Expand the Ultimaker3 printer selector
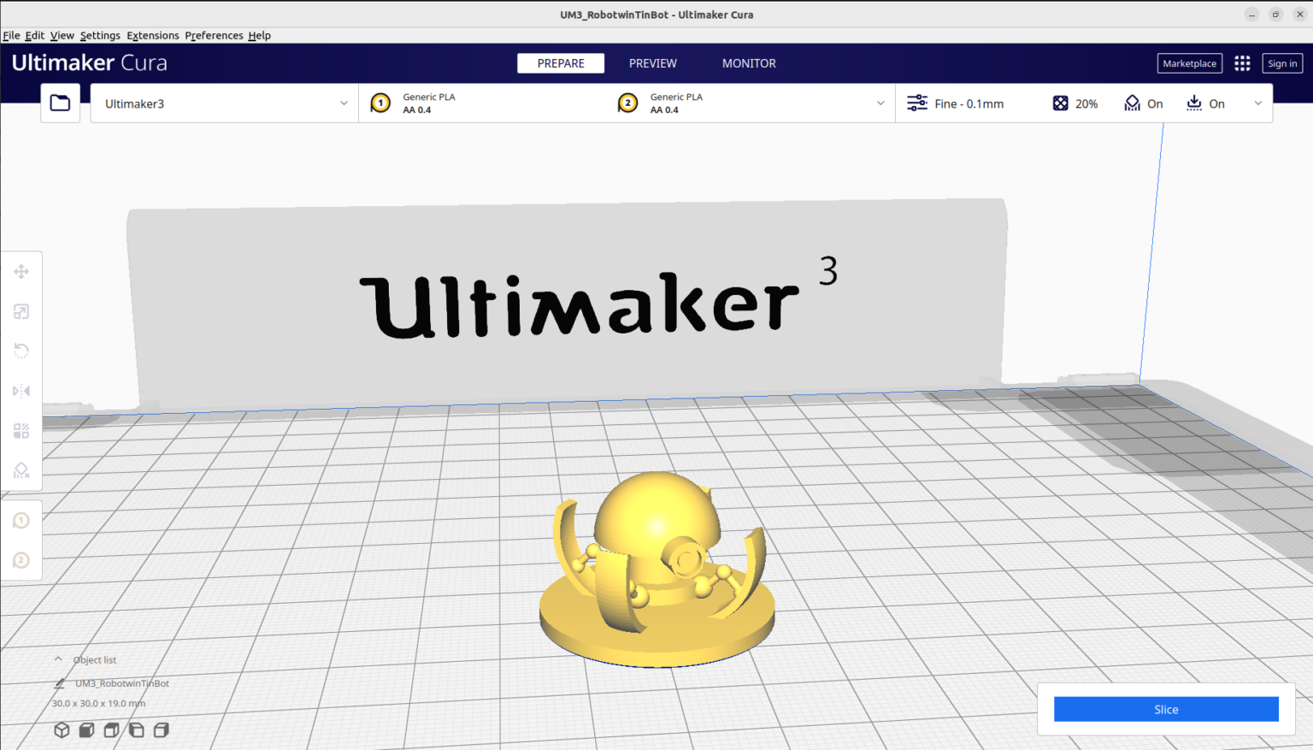This screenshot has width=1313, height=750. (225, 103)
